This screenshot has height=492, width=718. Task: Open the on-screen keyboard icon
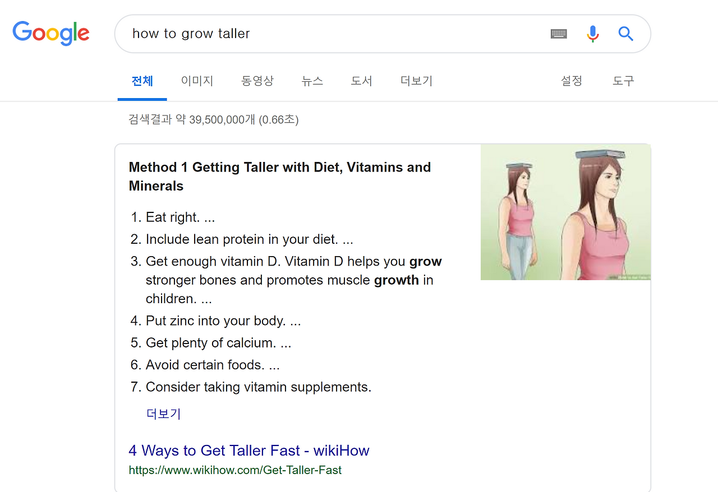pos(559,34)
